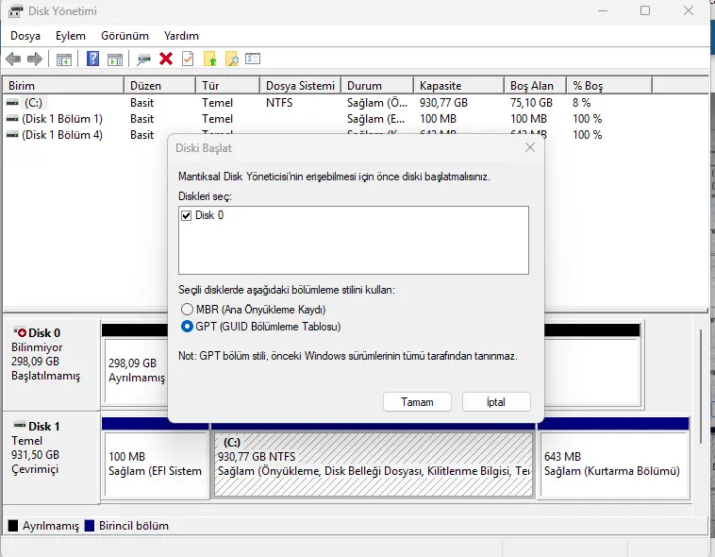This screenshot has width=715, height=557.
Task: Click black Ayrılmamış legend swatch
Action: 13,526
